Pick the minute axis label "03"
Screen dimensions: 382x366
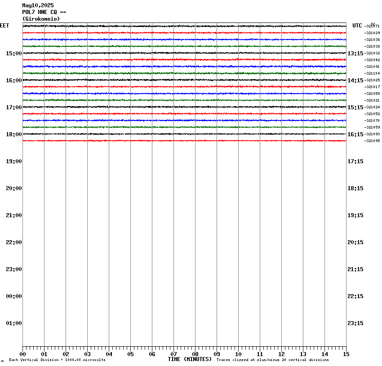[x=87, y=354]
